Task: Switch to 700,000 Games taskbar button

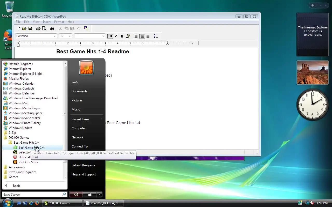Action: click(x=63, y=203)
